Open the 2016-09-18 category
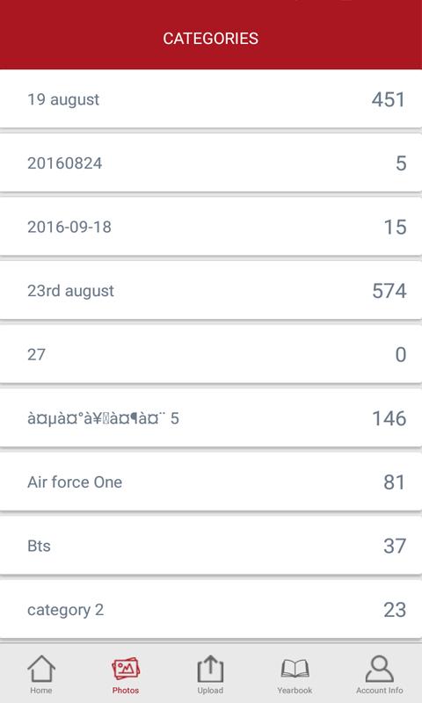This screenshot has width=422, height=703. pyautogui.click(x=211, y=227)
